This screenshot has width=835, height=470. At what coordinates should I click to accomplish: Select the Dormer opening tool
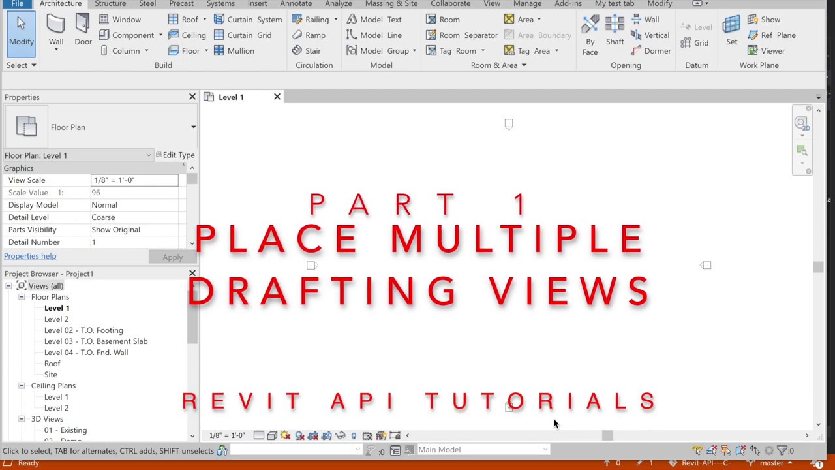tap(650, 51)
